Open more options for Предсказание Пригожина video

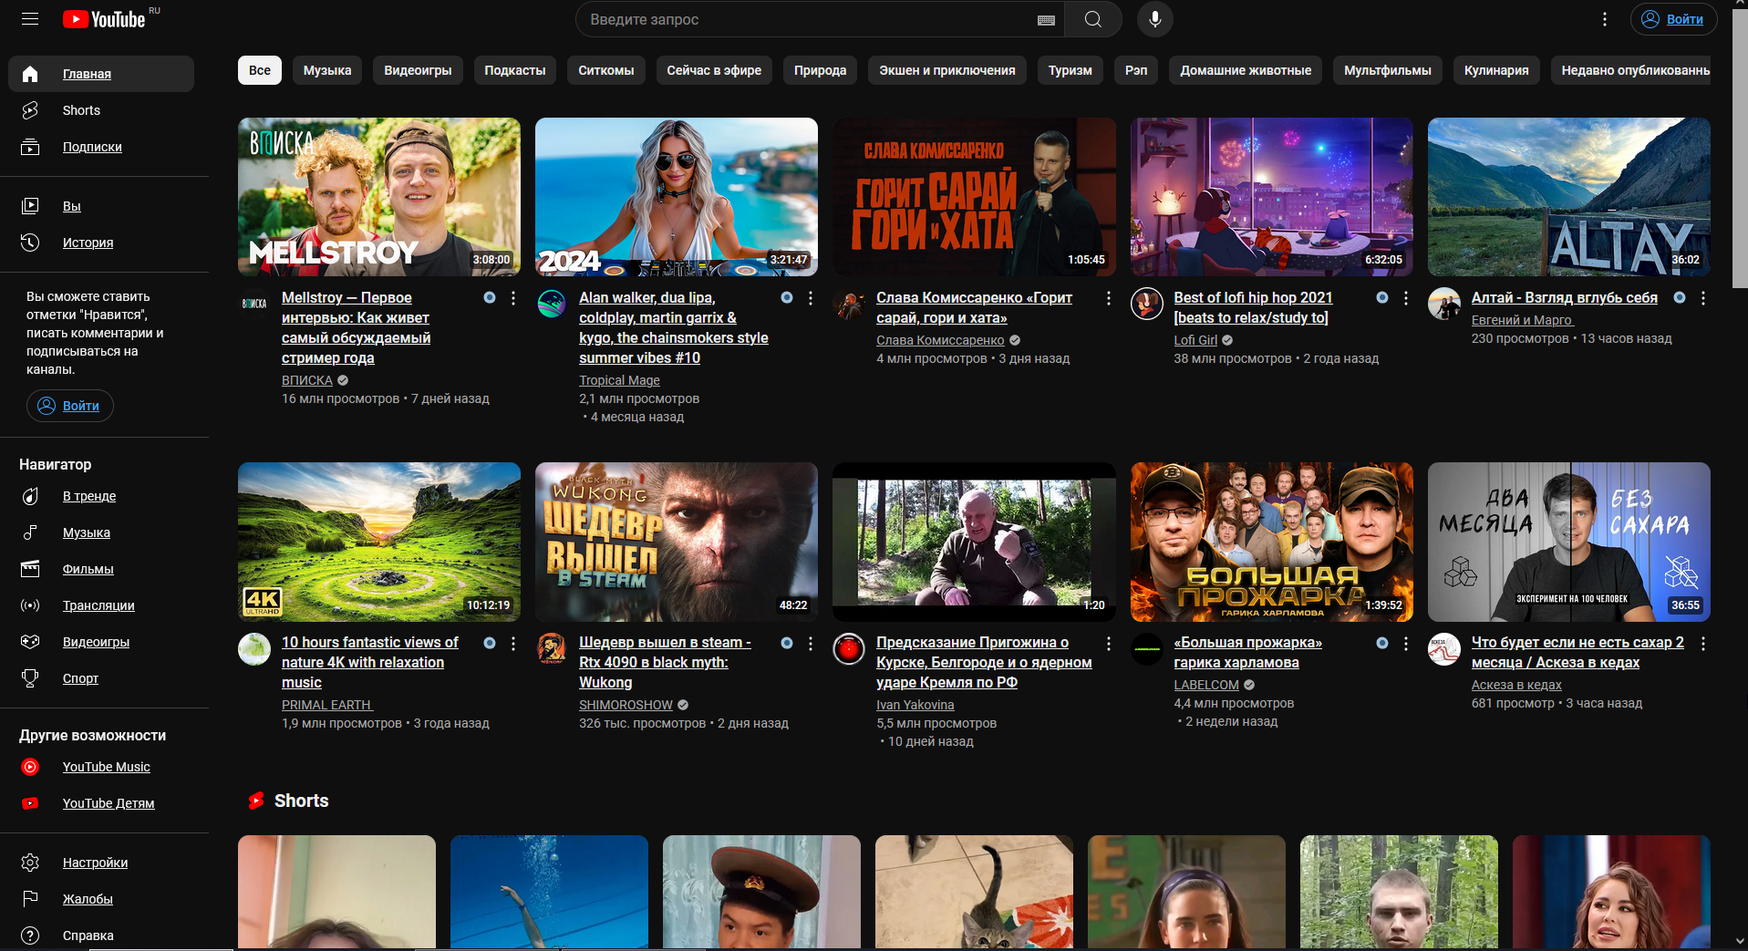pos(1109,644)
